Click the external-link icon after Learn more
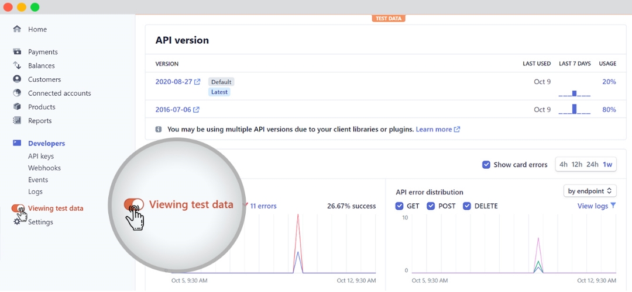This screenshot has width=632, height=292. click(457, 130)
